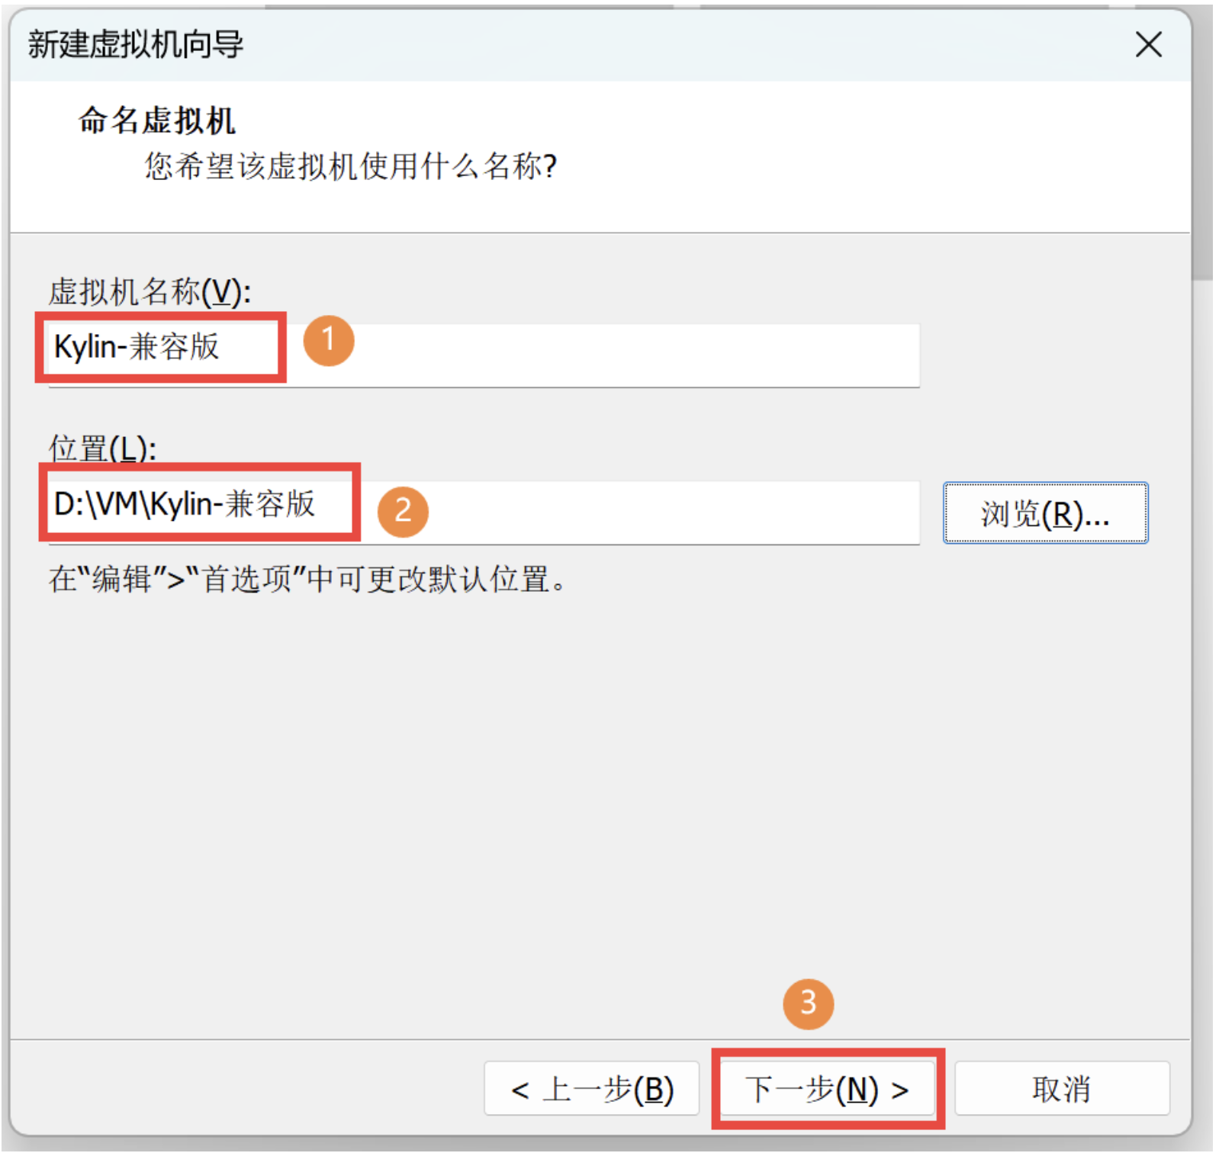1219x1153 pixels.
Task: Click the 编辑 > 首选项 hint text
Action: [x=307, y=579]
